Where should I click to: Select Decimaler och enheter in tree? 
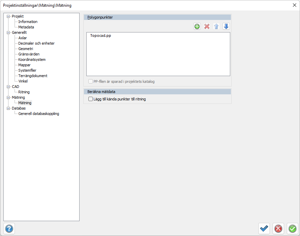click(36, 43)
